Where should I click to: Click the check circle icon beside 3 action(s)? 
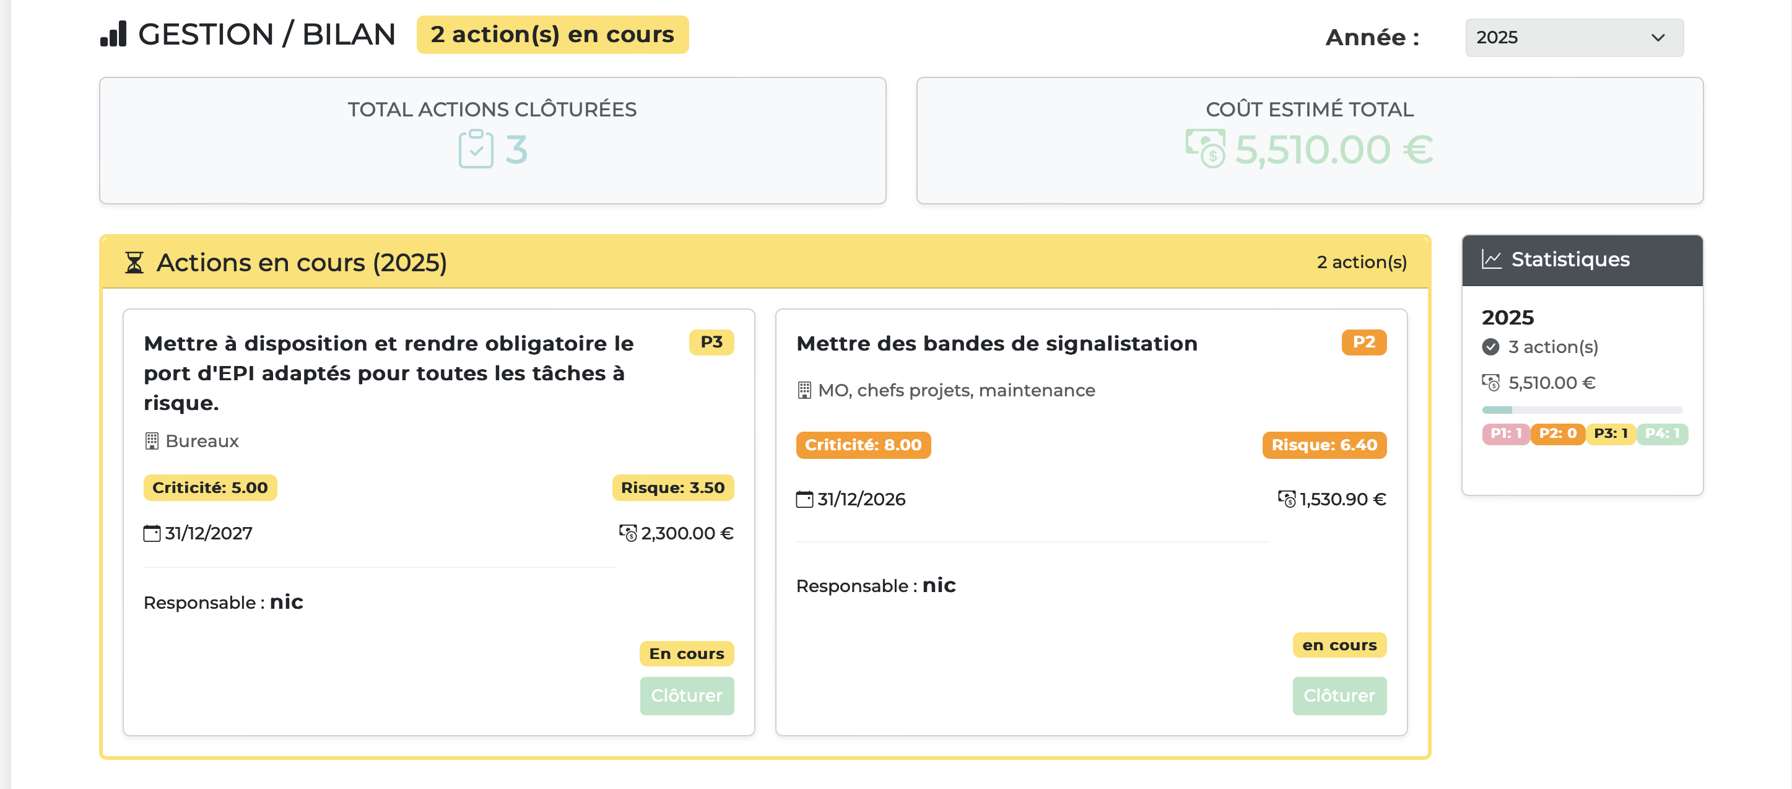click(1491, 346)
